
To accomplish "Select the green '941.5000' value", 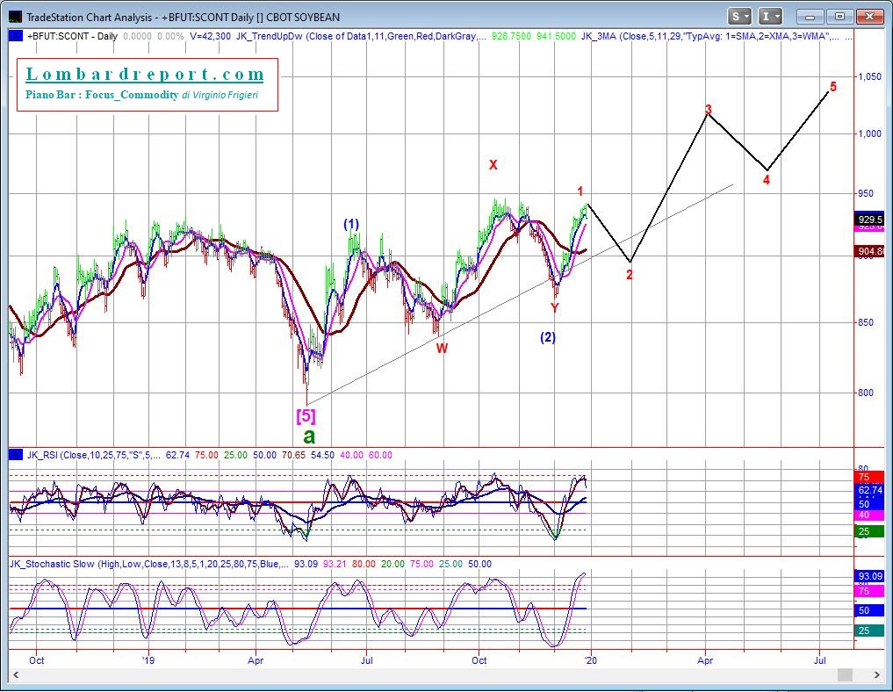I will 556,36.
